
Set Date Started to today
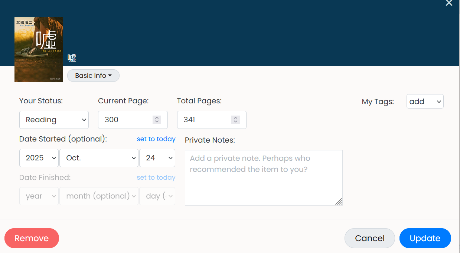click(x=156, y=139)
